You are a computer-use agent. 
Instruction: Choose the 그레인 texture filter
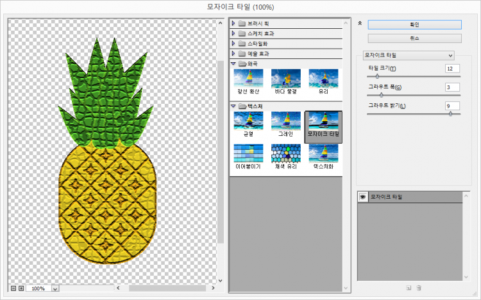[x=285, y=124]
